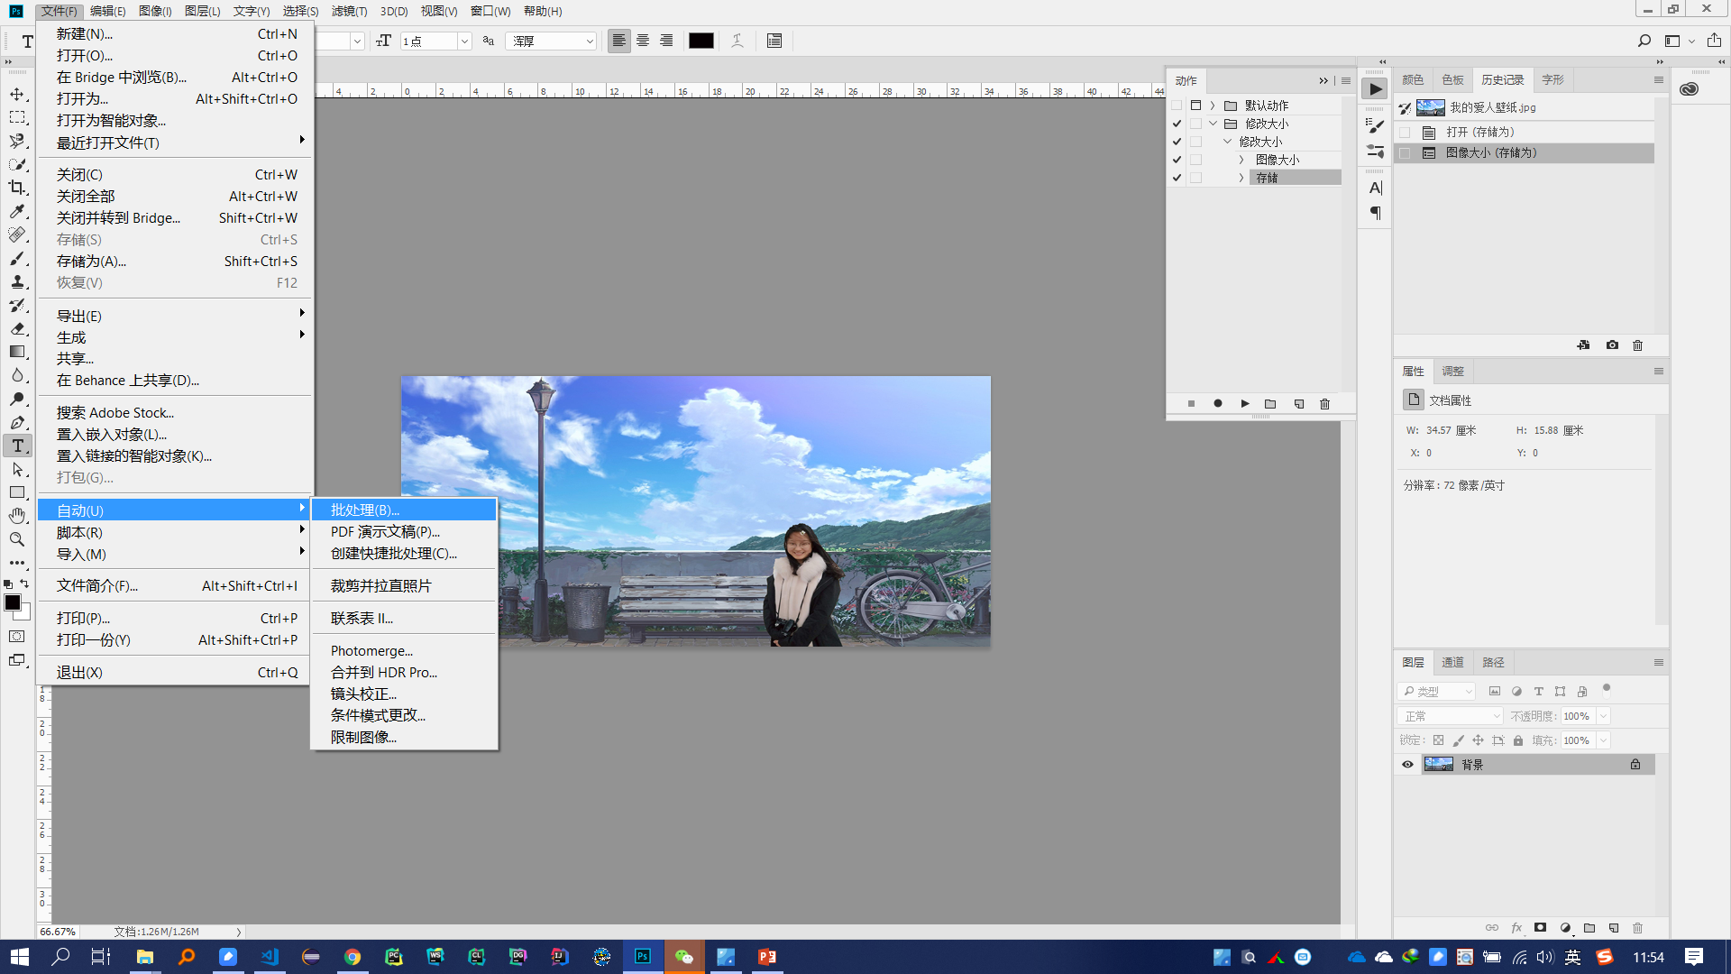1731x974 pixels.
Task: Toggle the checkmark for 图像大小 action step
Action: [x=1177, y=160]
